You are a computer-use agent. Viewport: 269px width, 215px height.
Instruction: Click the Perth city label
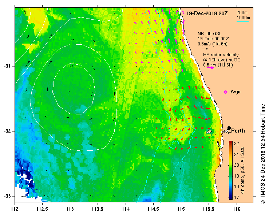238,131
